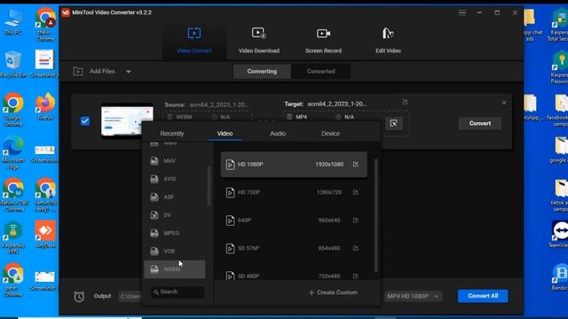
Task: Click the resolution presets scrollbar
Action: click(376, 215)
